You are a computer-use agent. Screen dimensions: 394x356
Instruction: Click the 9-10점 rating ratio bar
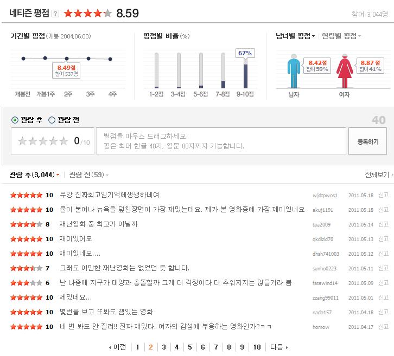245,73
